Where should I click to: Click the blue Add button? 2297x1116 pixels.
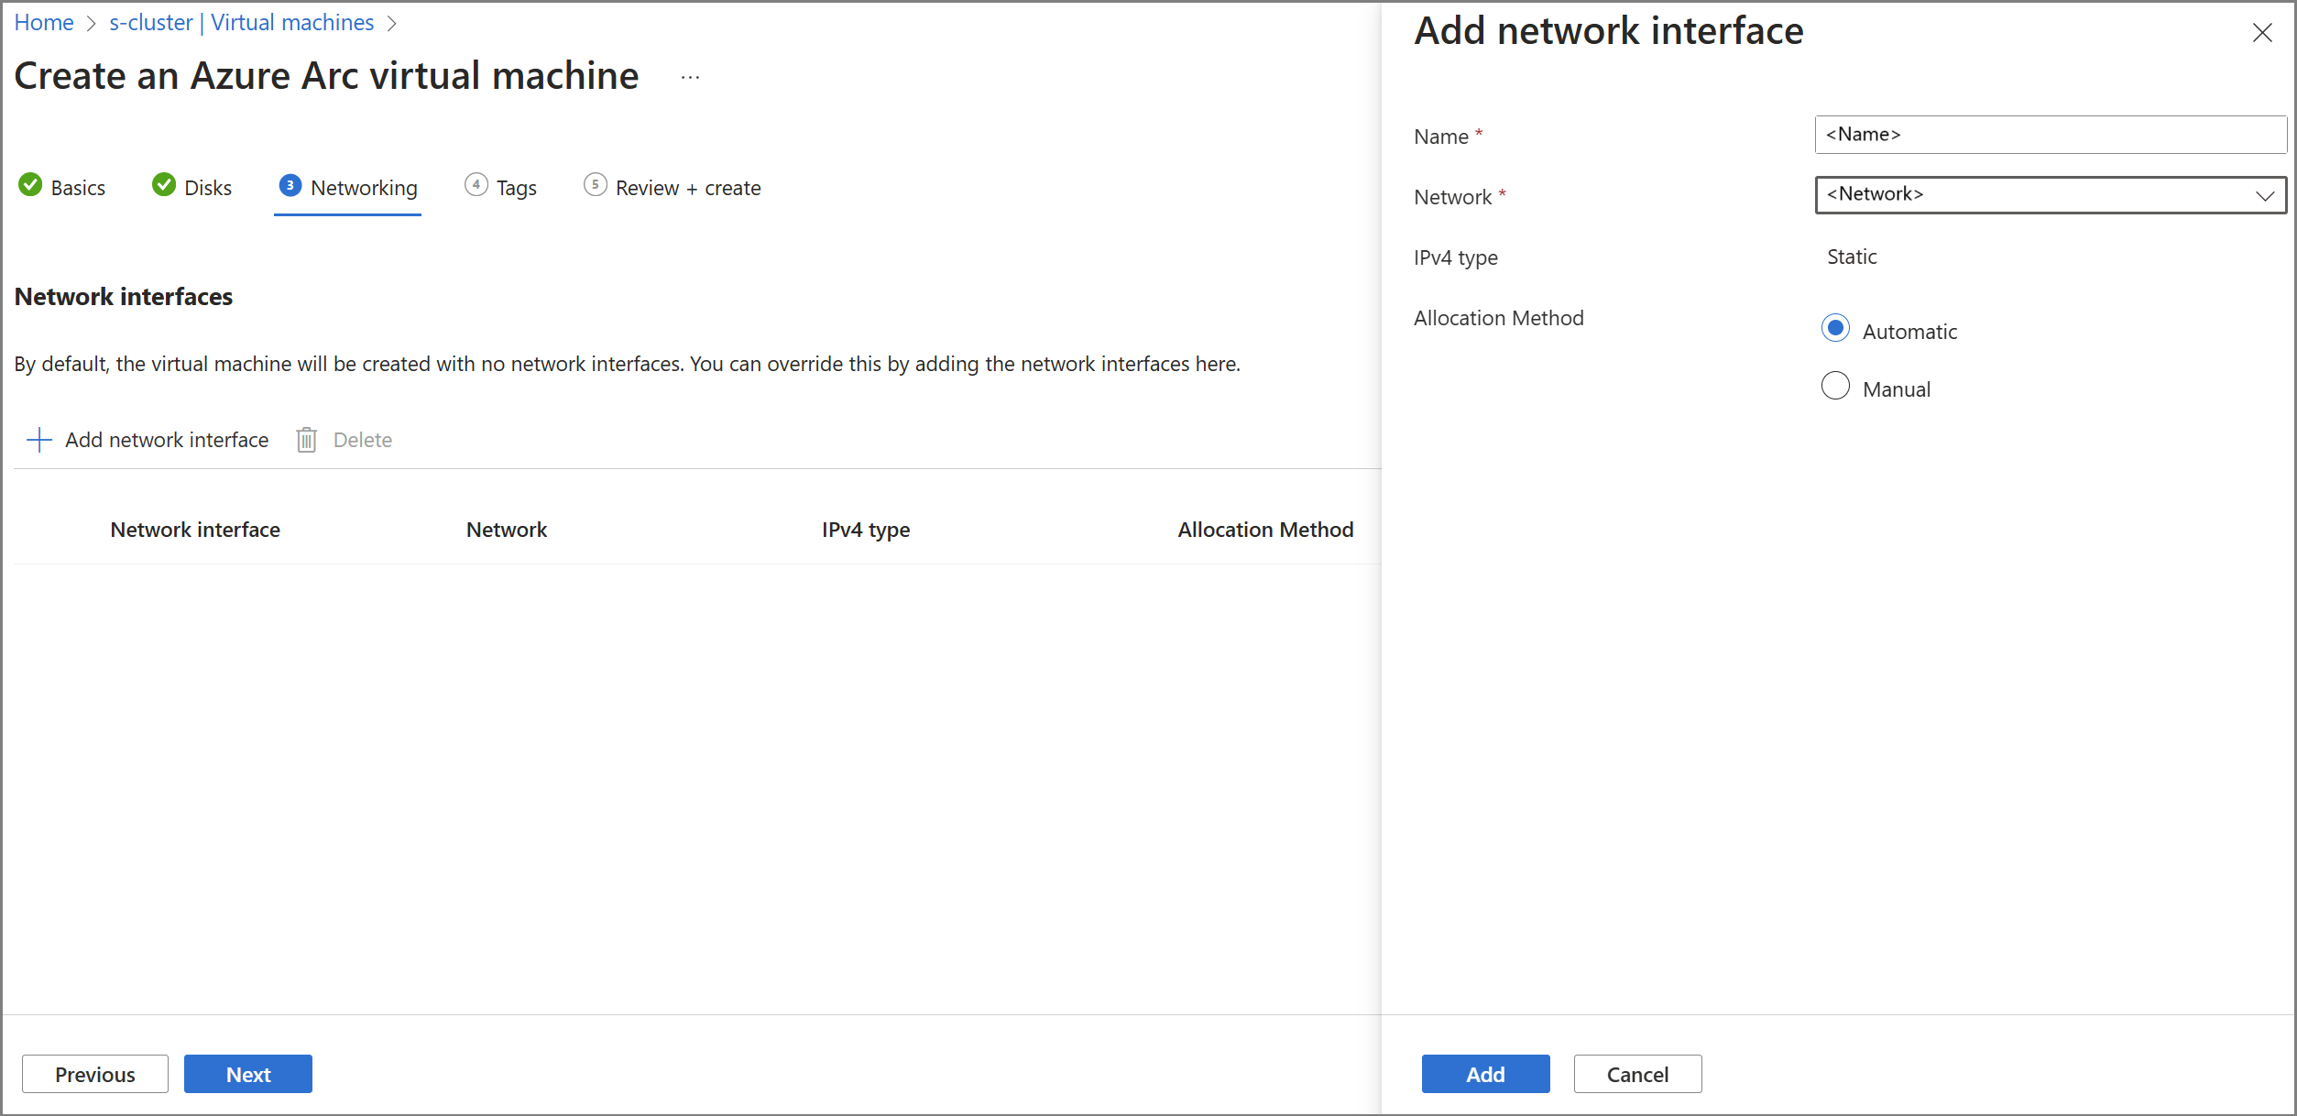[1485, 1074]
